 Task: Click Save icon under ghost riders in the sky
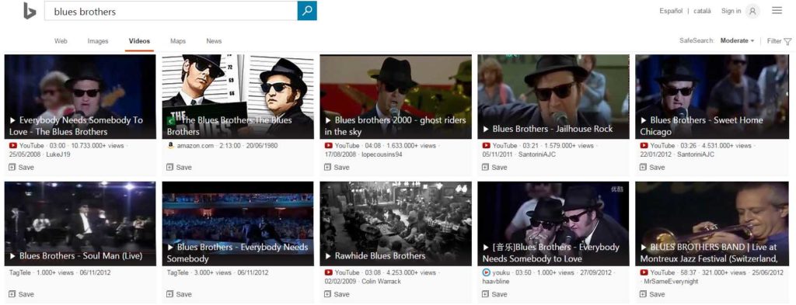point(328,167)
